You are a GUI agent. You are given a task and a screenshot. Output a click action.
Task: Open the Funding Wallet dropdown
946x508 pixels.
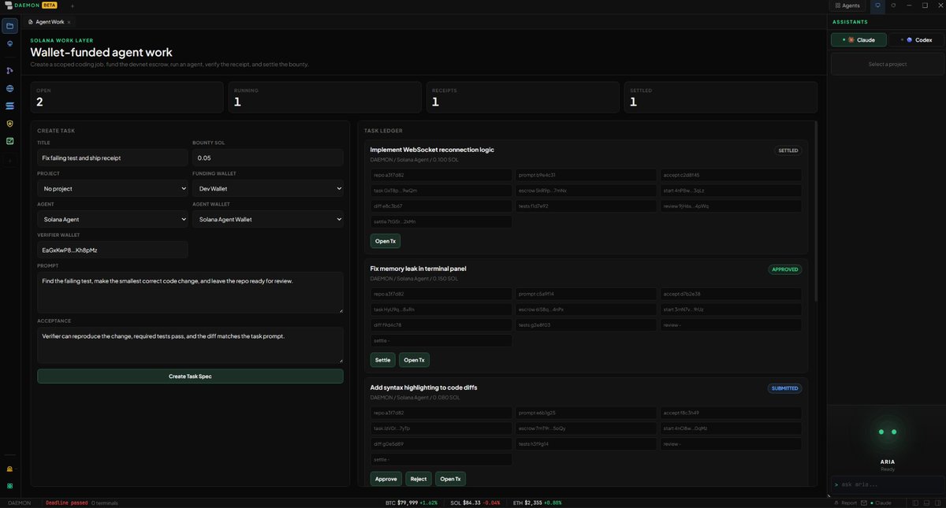pyautogui.click(x=268, y=189)
